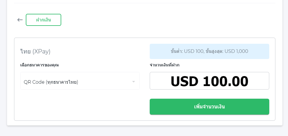288x136 pixels.
Task: Select the QR Code (ทุกธนาคารไทย) option text
Action: click(x=51, y=82)
